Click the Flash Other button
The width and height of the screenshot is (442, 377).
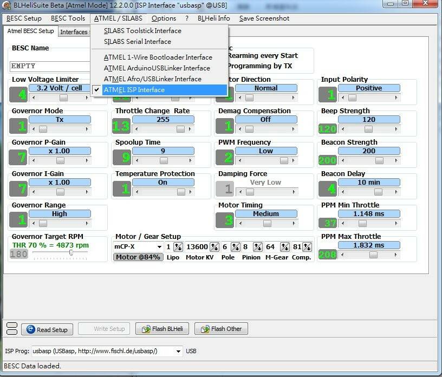point(222,329)
